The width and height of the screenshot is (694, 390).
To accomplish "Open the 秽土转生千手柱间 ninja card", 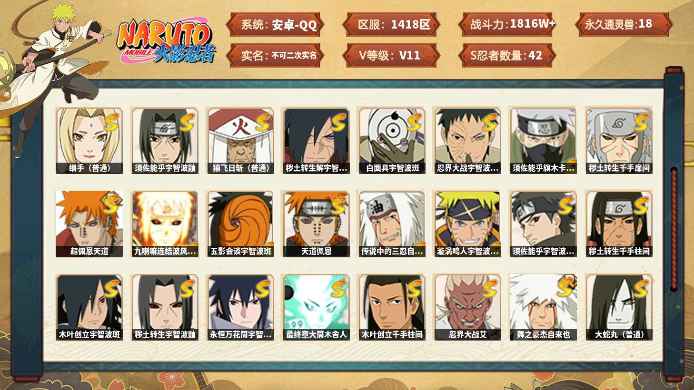I will coord(619,224).
